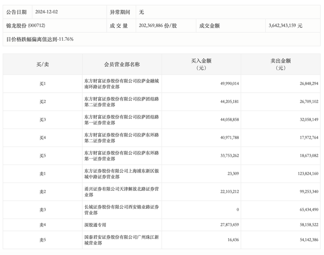Viewport: 324px width, 255px height.
Task: Select the 买1 row label
Action: coord(43,84)
